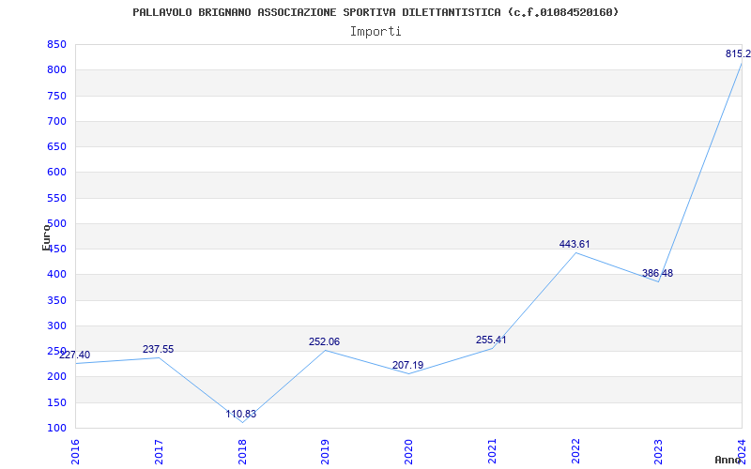The width and height of the screenshot is (751, 469).
Task: Select the 386.48 data point label
Action: [657, 274]
